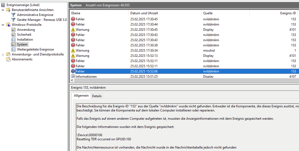Collapse Benutzerdefinierte Ansichten tree node
299x151 pixels.
[3, 10]
